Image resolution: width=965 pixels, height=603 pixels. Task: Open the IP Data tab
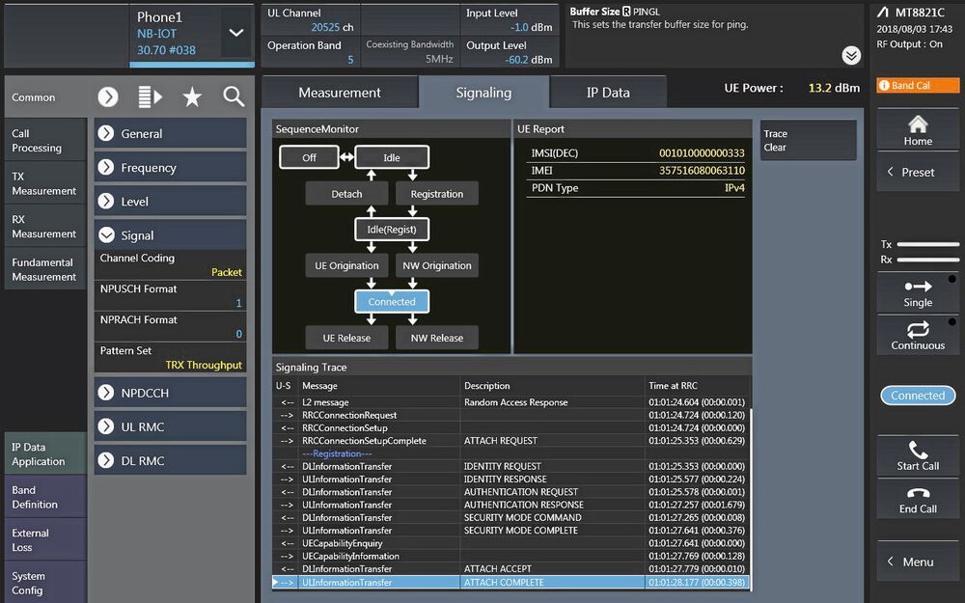tap(608, 93)
